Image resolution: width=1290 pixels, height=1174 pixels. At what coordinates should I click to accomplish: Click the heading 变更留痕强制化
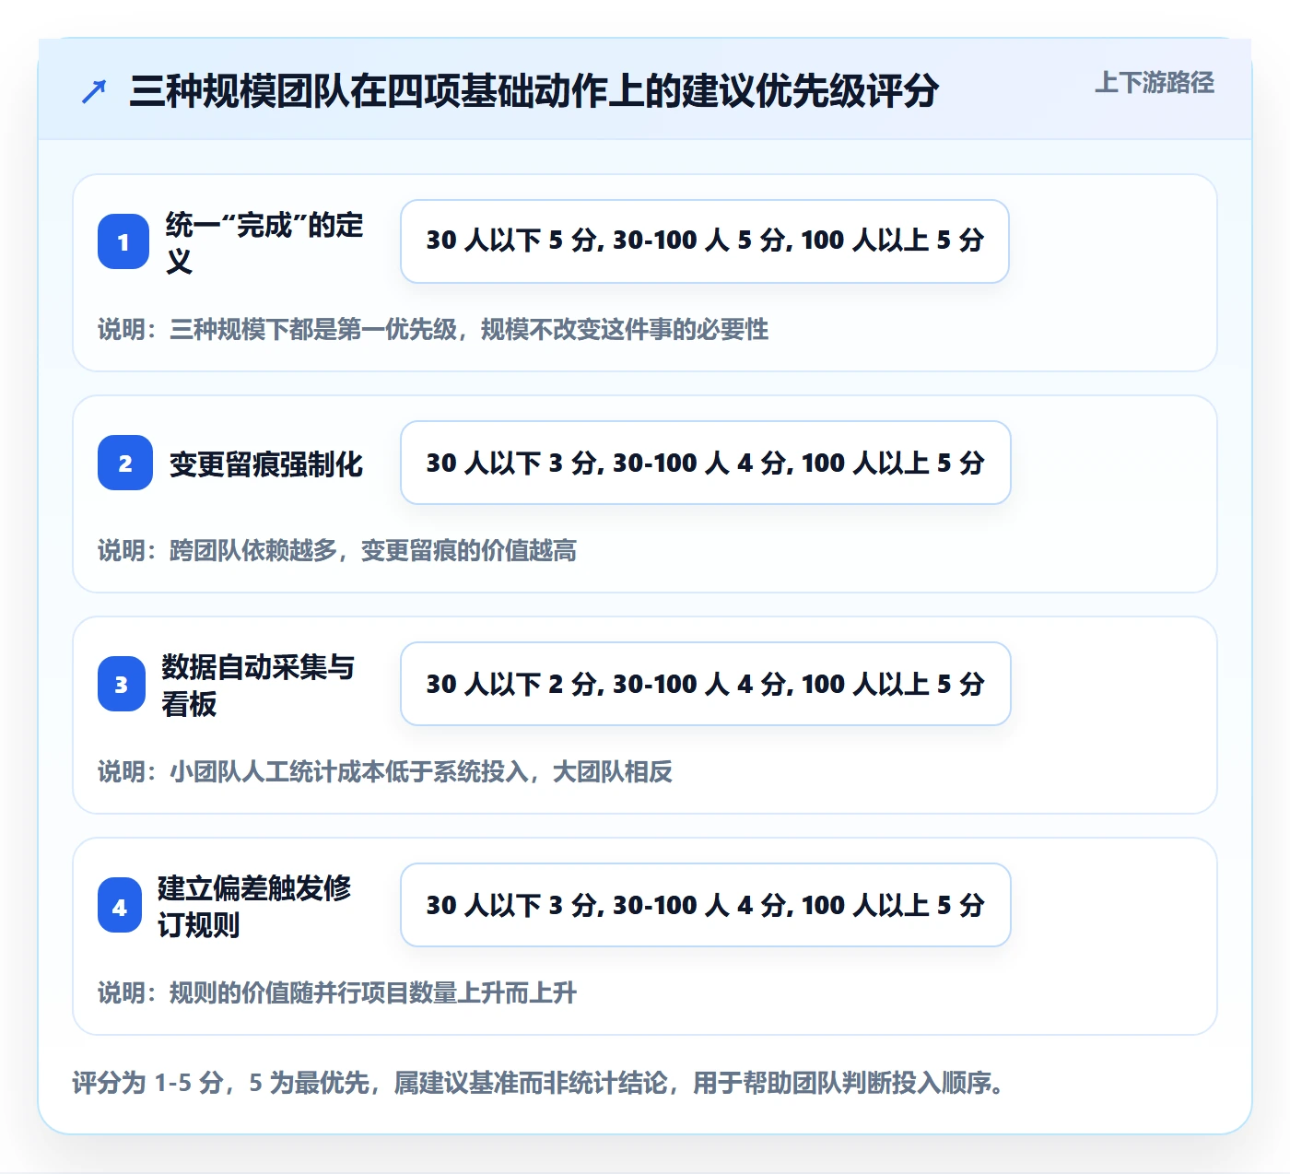266,464
